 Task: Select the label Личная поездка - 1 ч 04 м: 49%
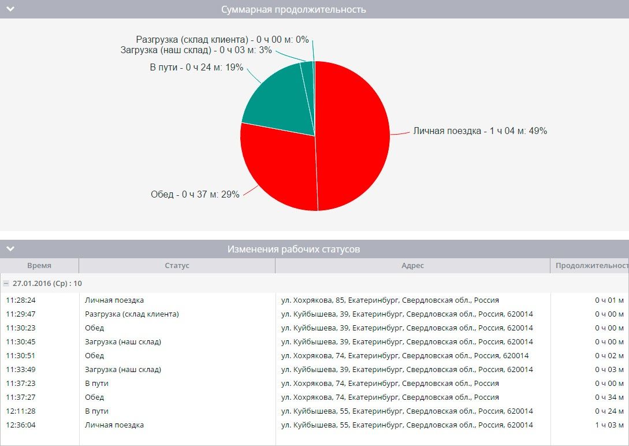(480, 131)
